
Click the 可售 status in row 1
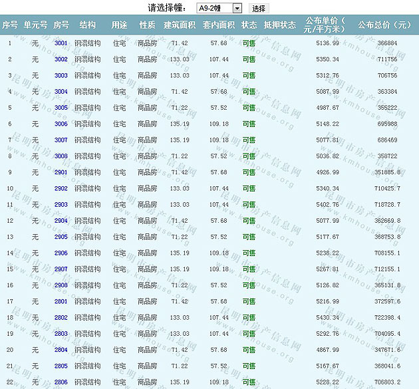tap(249, 43)
